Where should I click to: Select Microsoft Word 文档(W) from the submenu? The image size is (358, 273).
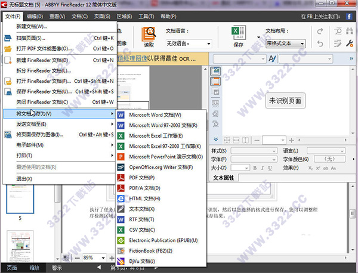[x=155, y=114]
